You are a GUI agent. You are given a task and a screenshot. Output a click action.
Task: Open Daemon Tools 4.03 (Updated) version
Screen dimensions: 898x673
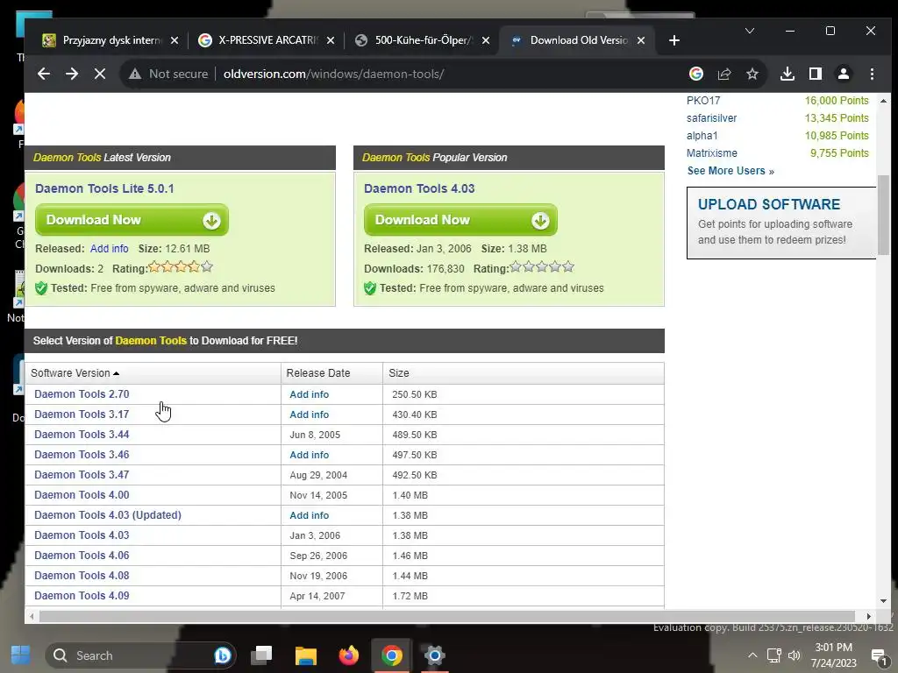108,515
